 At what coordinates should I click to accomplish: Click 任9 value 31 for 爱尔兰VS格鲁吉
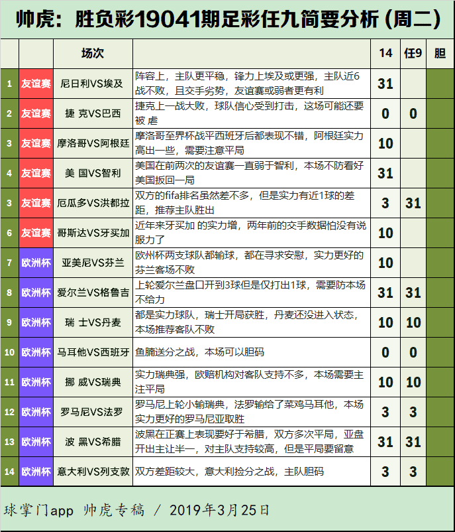point(413,293)
